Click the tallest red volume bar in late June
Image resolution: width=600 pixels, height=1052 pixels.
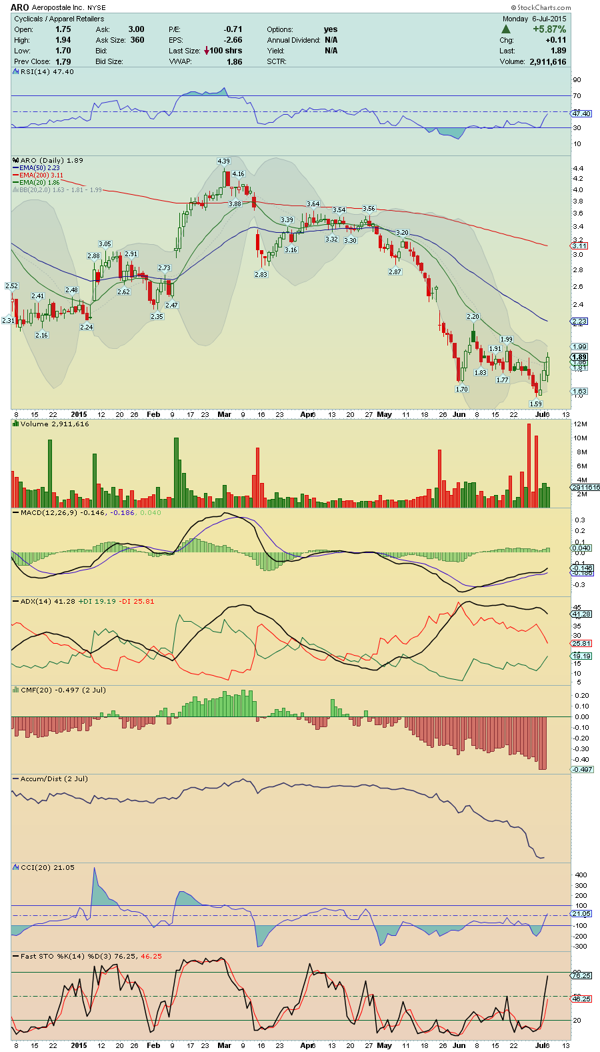coord(529,466)
